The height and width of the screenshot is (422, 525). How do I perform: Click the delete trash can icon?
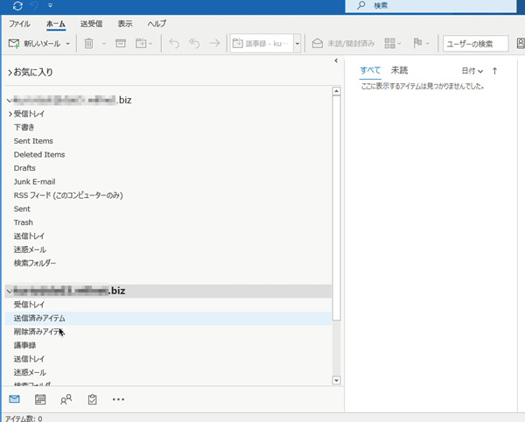(x=88, y=44)
